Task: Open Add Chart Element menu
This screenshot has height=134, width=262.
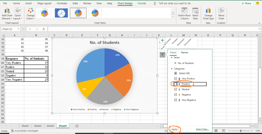Action: tap(7, 14)
